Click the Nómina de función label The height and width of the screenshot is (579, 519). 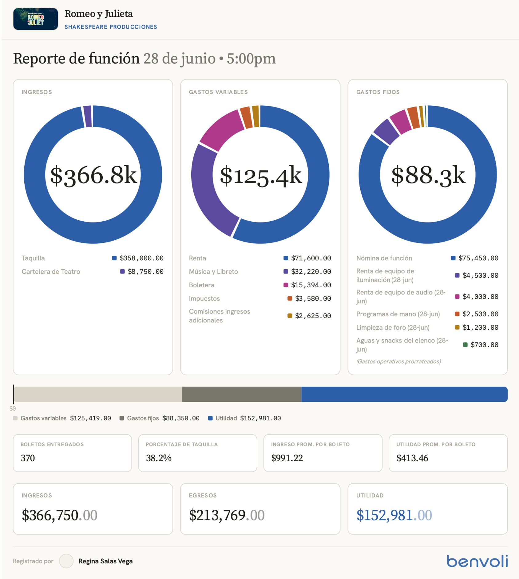(384, 258)
